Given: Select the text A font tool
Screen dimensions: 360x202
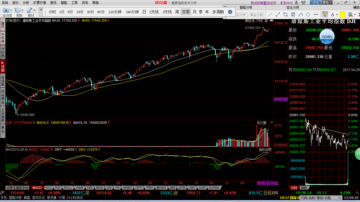Looking at the screenshot, I should click(x=332, y=14).
